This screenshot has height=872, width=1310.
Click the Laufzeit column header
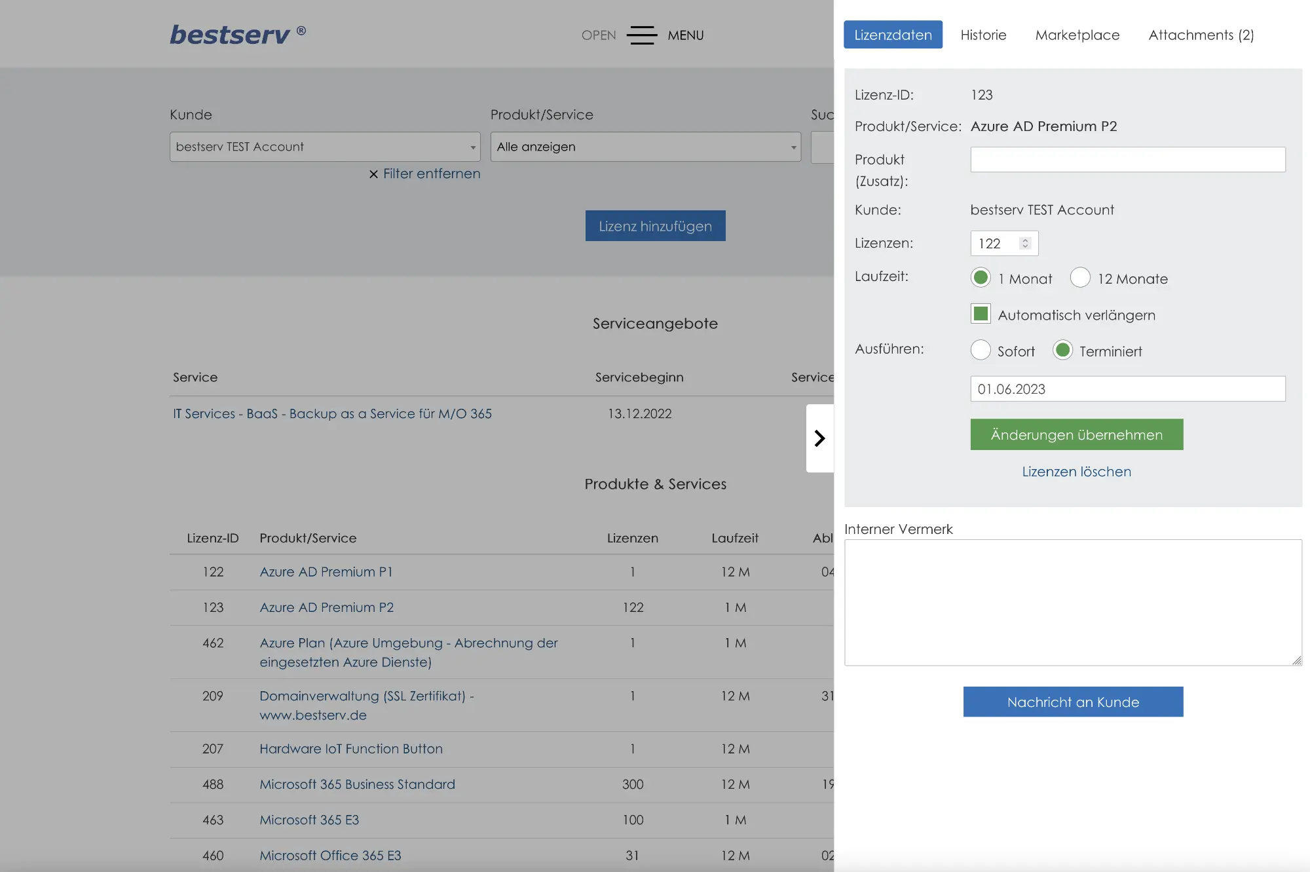tap(735, 538)
